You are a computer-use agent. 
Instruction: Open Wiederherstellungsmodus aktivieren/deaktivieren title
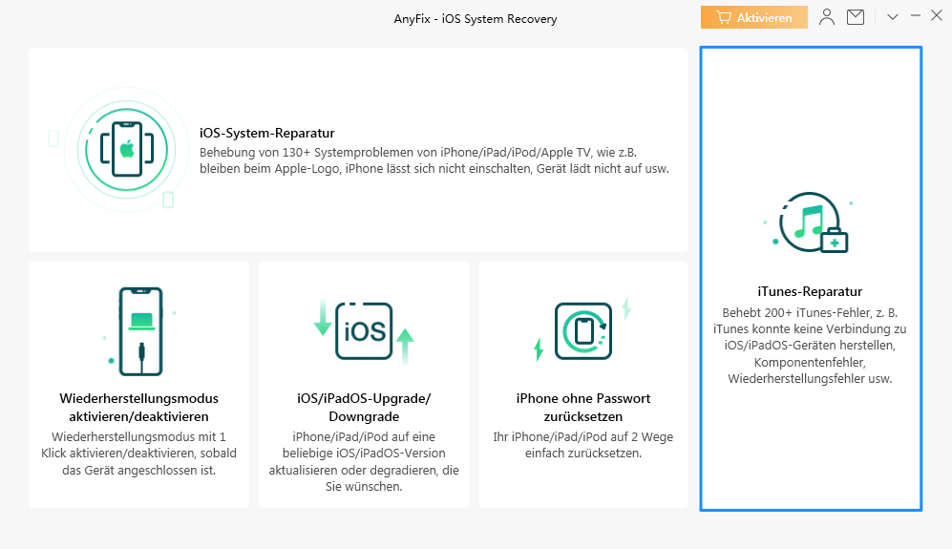pyautogui.click(x=139, y=408)
